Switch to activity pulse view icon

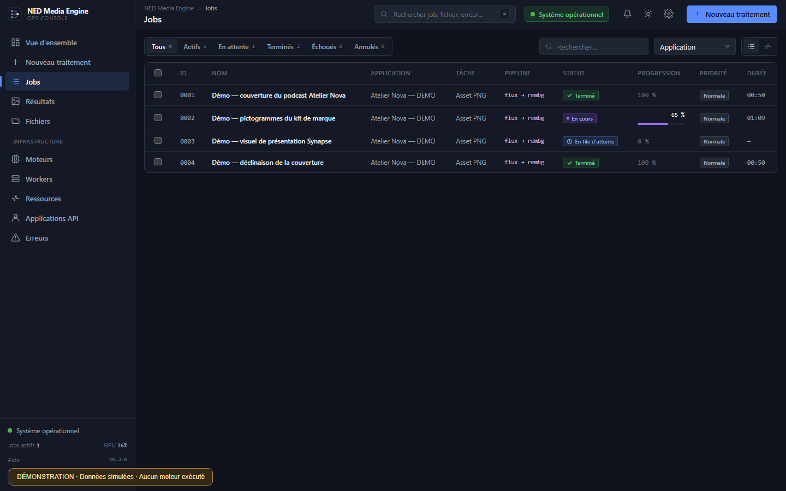(x=767, y=47)
